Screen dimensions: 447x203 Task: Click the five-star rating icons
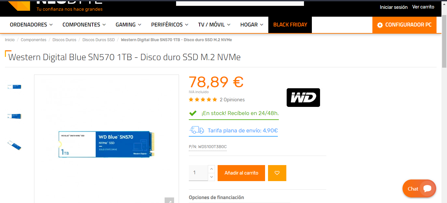(x=203, y=100)
